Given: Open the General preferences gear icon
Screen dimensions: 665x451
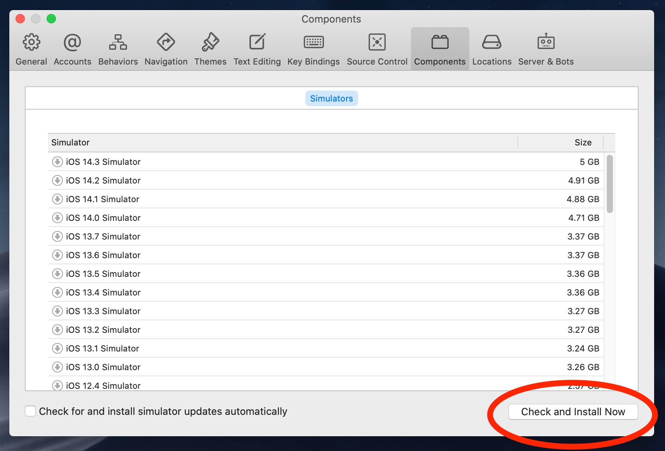Looking at the screenshot, I should coord(31,42).
